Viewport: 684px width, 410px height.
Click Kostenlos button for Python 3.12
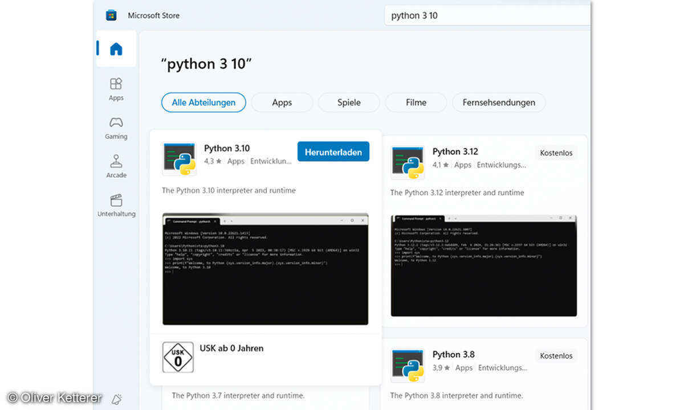coord(556,153)
